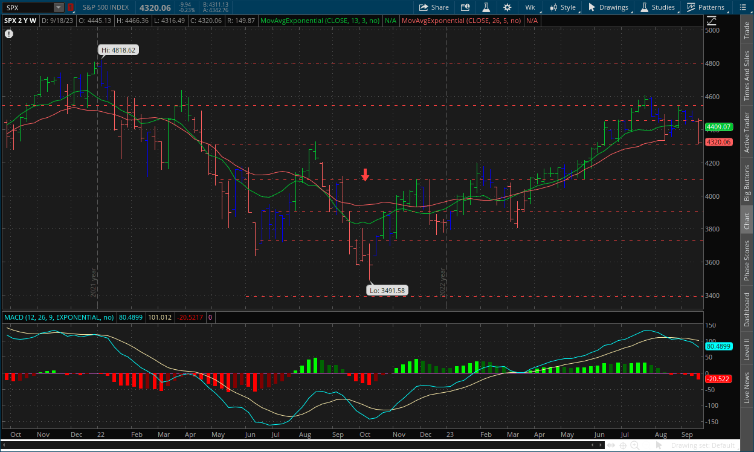Viewport: 754px width, 452px height.
Task: Change the Wk aggregation period
Action: click(x=530, y=7)
